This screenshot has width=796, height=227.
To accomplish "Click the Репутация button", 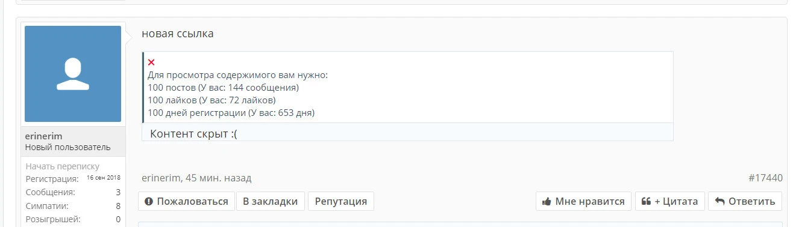I will (x=341, y=201).
